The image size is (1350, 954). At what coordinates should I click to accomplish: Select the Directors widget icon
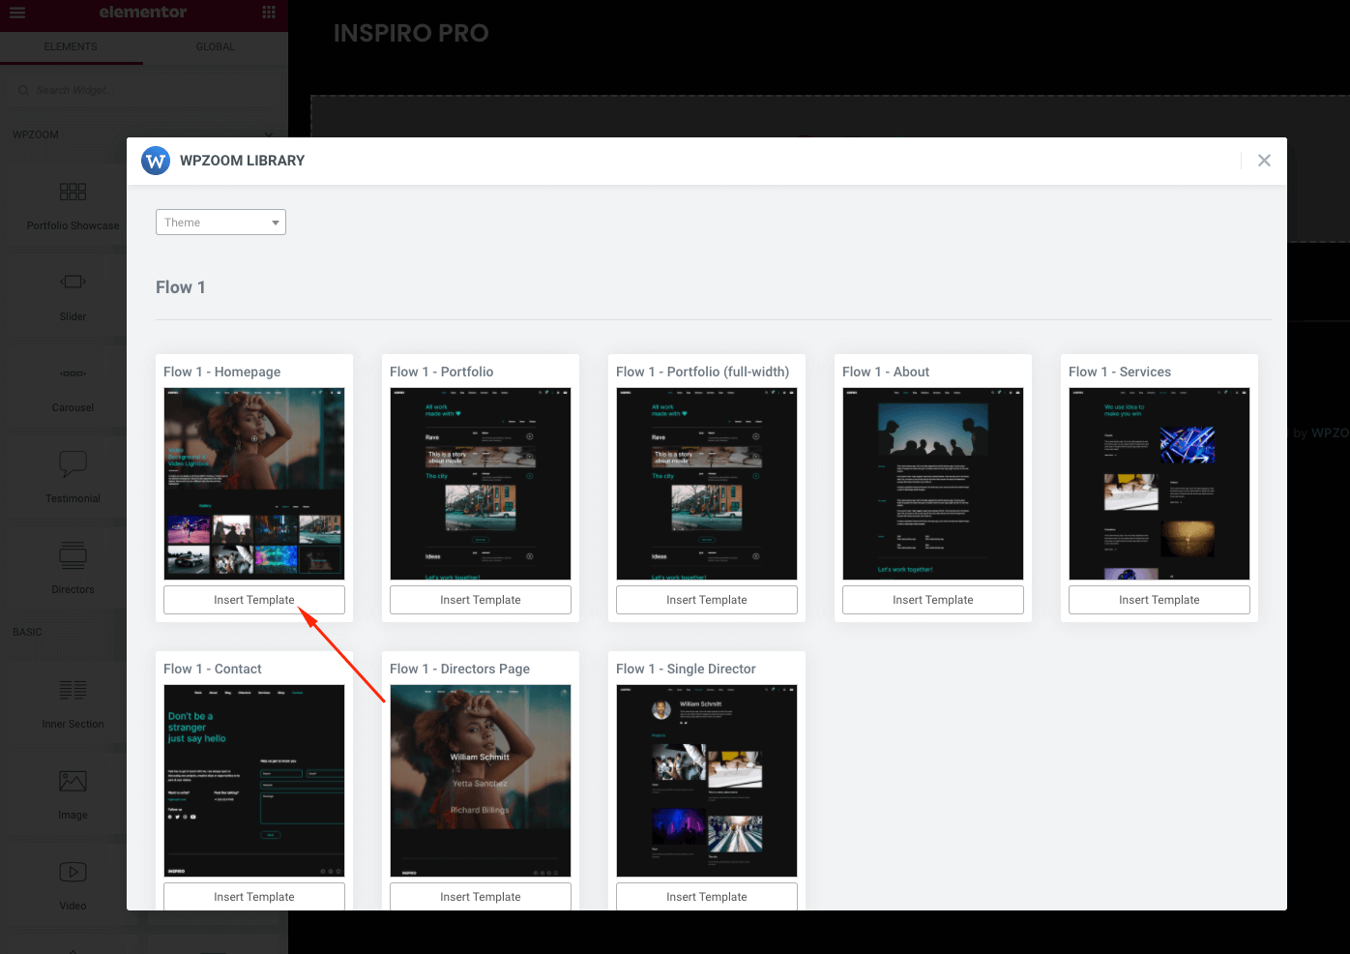tap(73, 555)
